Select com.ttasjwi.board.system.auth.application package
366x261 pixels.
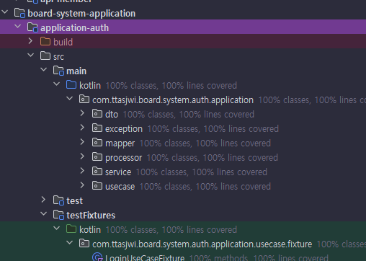click(173, 100)
